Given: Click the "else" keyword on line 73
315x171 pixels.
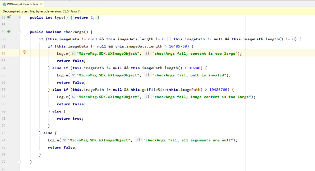Looking at the screenshot, I should coord(48,133).
